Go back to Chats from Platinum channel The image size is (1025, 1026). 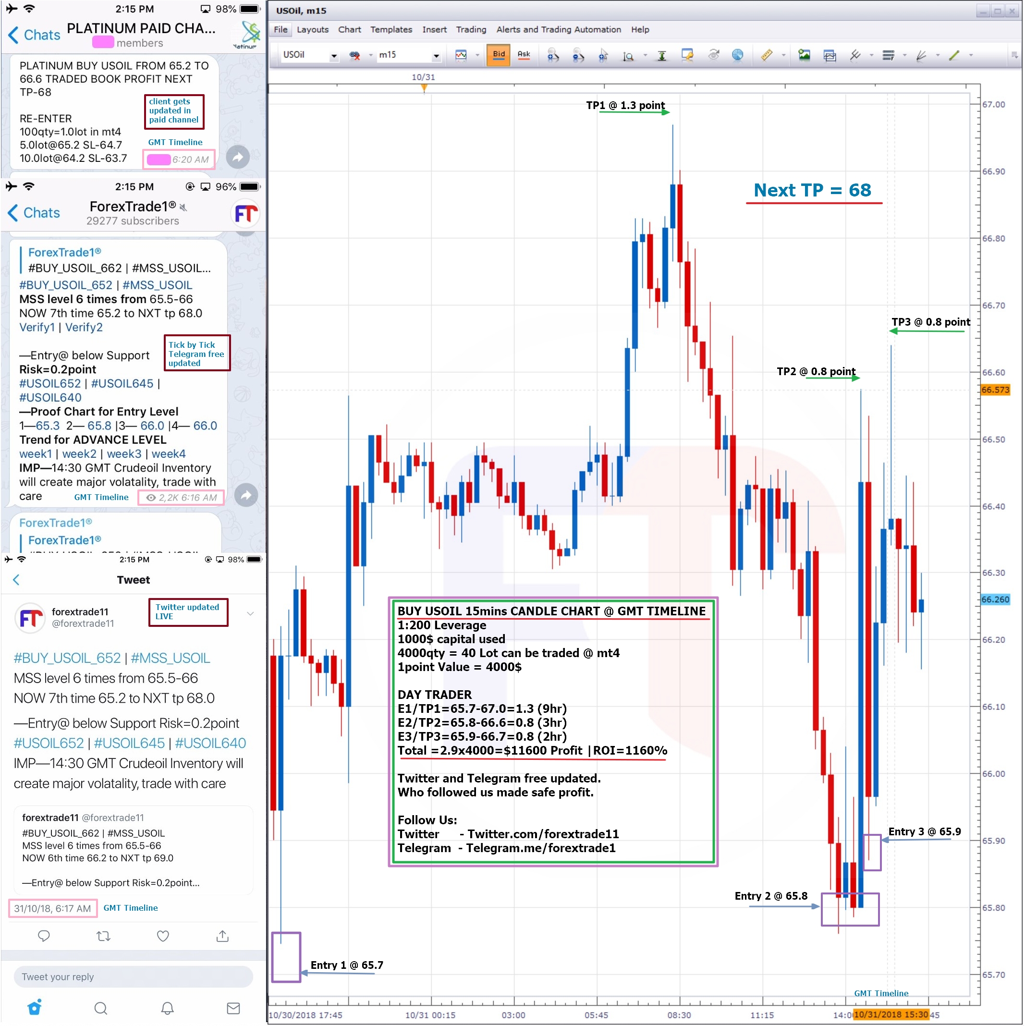click(x=34, y=35)
